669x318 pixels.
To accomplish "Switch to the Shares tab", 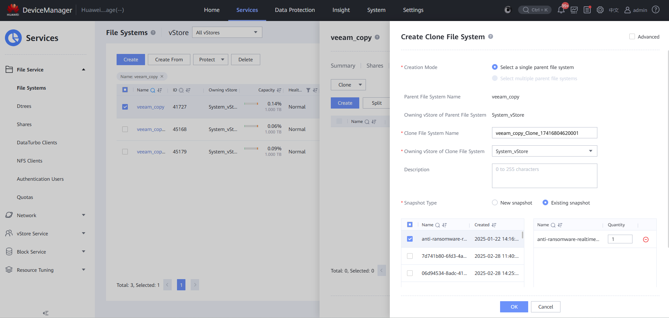I will pos(375,66).
